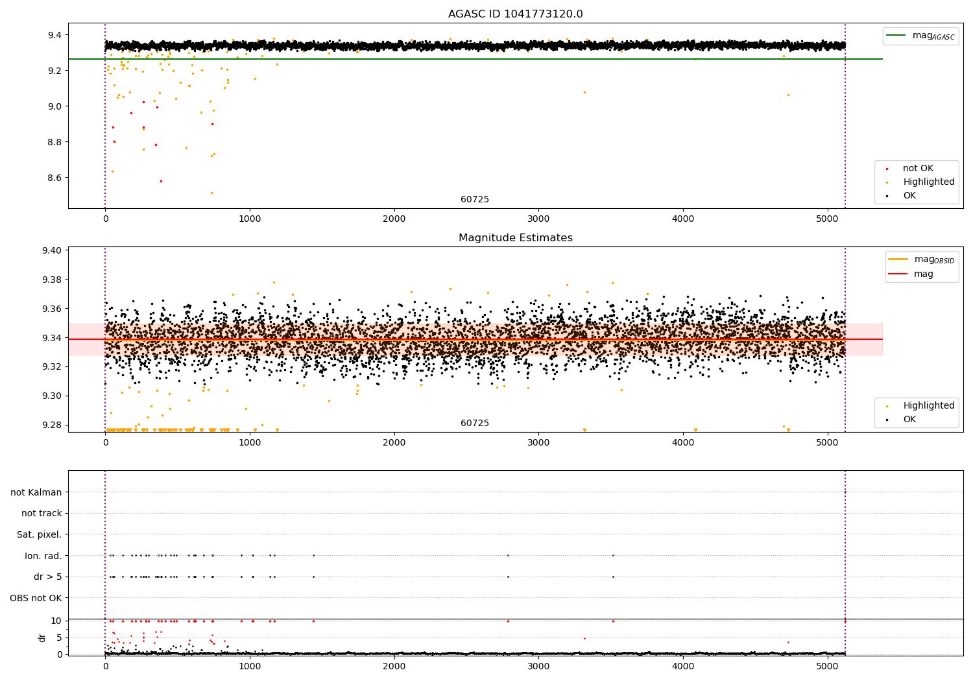Click the '9.0' y-axis tick label

pos(54,106)
